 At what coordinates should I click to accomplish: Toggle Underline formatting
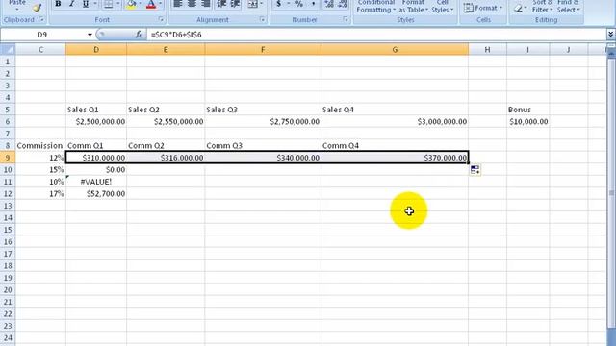(x=86, y=4)
